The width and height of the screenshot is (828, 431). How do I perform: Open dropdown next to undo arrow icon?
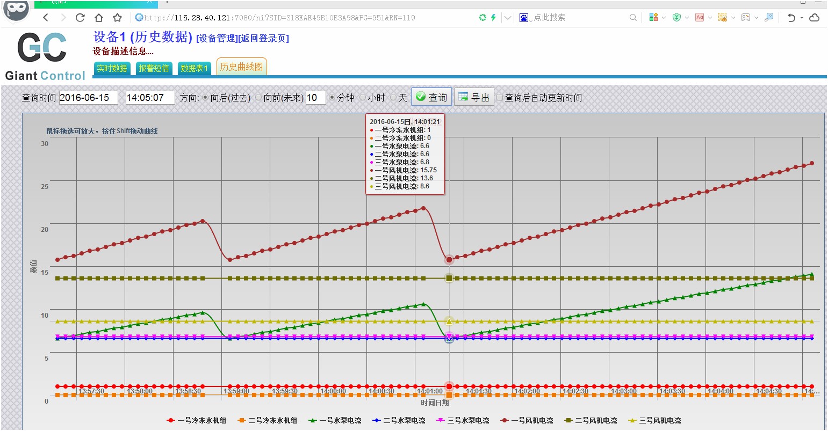(802, 18)
